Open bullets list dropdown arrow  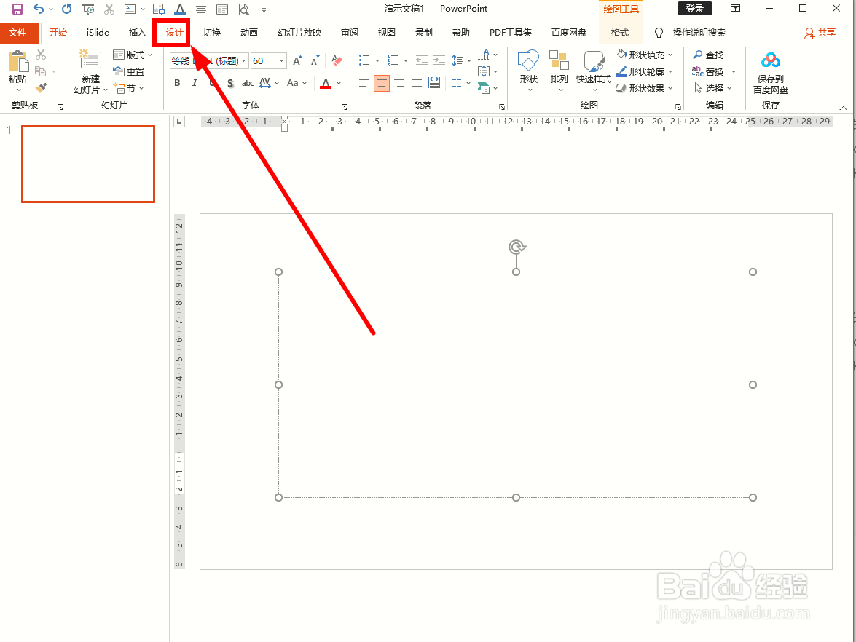coord(377,60)
